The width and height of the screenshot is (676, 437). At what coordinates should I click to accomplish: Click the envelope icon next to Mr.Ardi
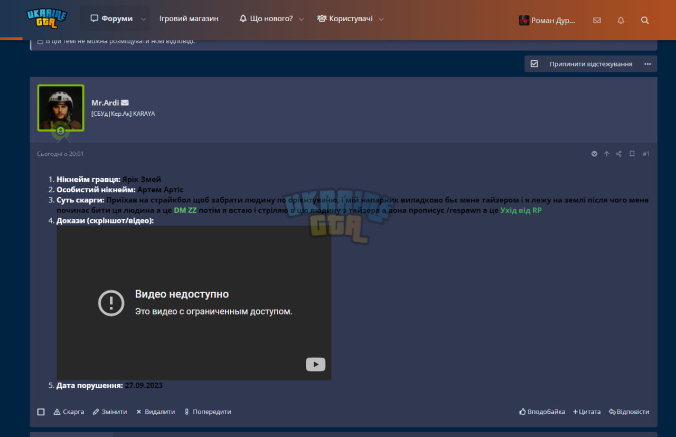[125, 103]
